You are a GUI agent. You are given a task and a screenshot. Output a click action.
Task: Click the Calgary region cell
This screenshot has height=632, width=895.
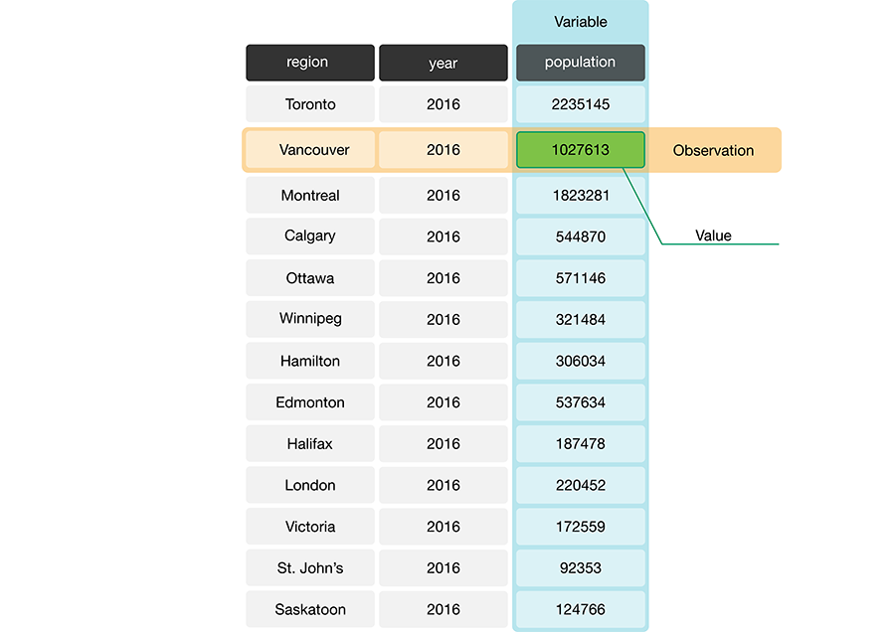click(309, 237)
